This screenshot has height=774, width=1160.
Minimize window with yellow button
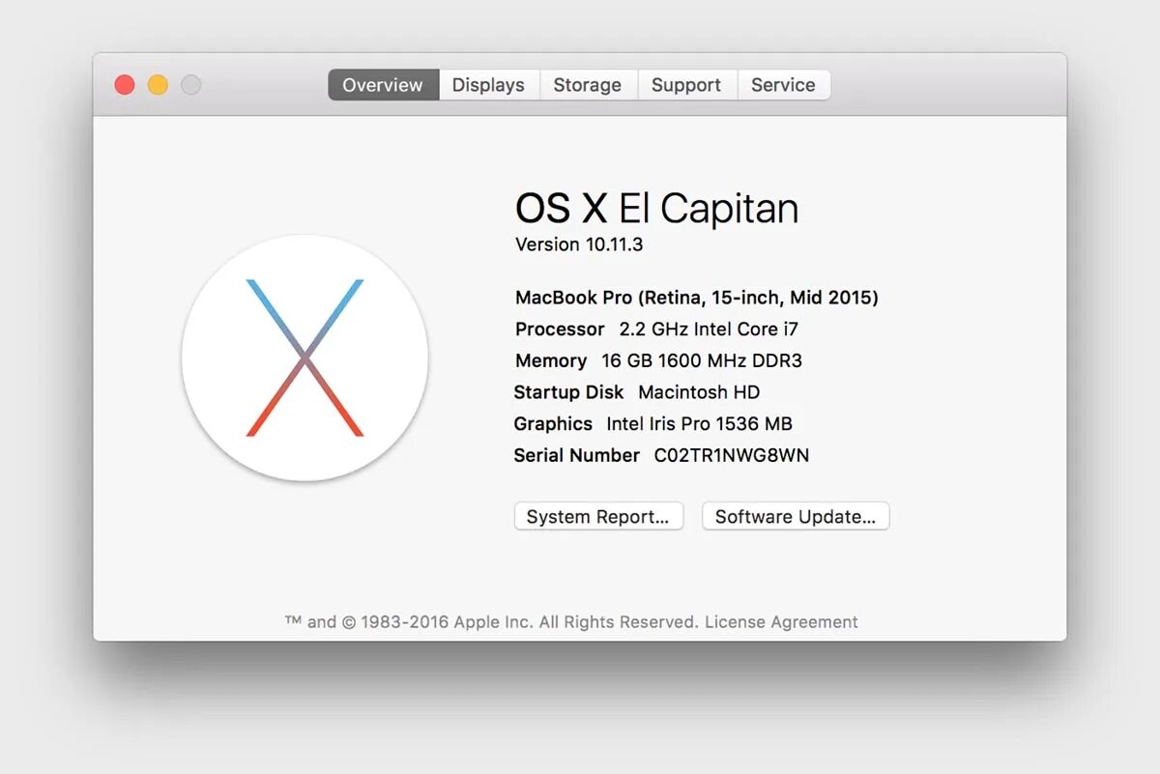click(x=158, y=85)
